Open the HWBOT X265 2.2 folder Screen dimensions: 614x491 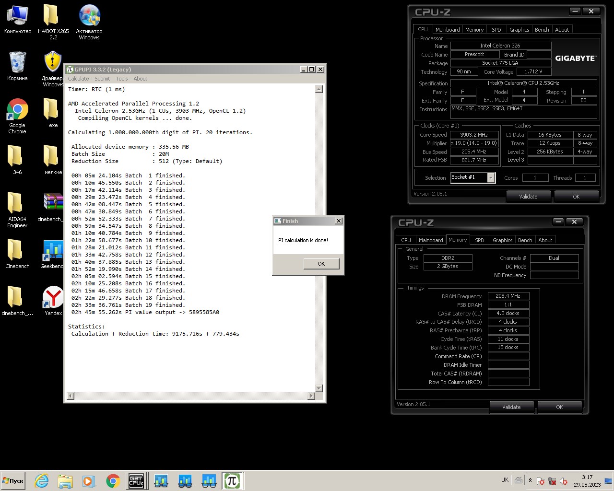[x=53, y=22]
